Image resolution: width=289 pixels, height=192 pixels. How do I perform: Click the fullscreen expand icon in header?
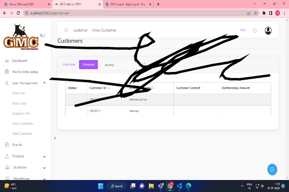coord(255,30)
